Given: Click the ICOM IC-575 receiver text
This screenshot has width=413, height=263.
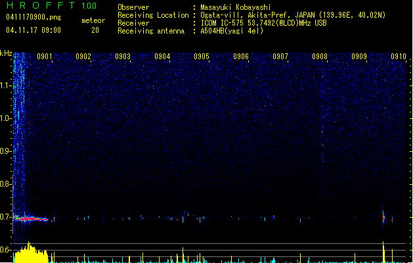Looking at the screenshot, I should pyautogui.click(x=263, y=23).
